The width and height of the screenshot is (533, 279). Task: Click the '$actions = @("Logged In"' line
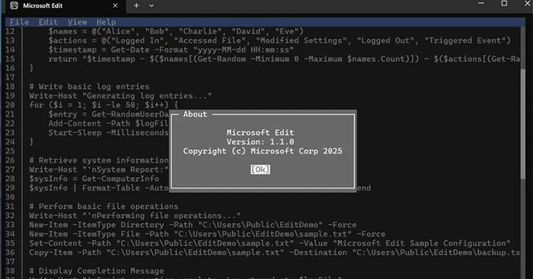[x=279, y=40]
